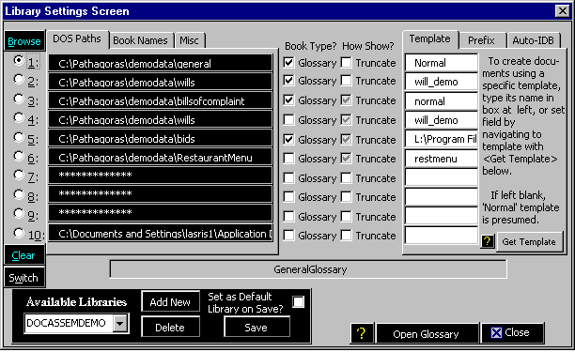The image size is (575, 352).
Task: Toggle Set as Default Library on Save checkbox
Action: click(298, 302)
